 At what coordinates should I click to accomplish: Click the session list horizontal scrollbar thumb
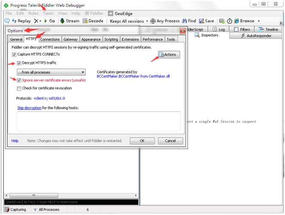(x=34, y=195)
